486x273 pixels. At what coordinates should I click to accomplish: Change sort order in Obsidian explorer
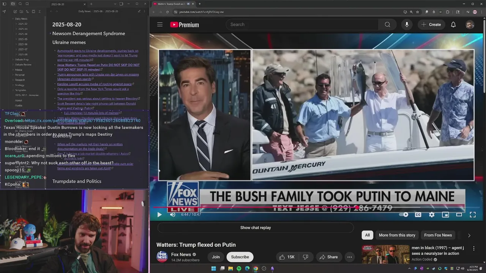coord(27,12)
